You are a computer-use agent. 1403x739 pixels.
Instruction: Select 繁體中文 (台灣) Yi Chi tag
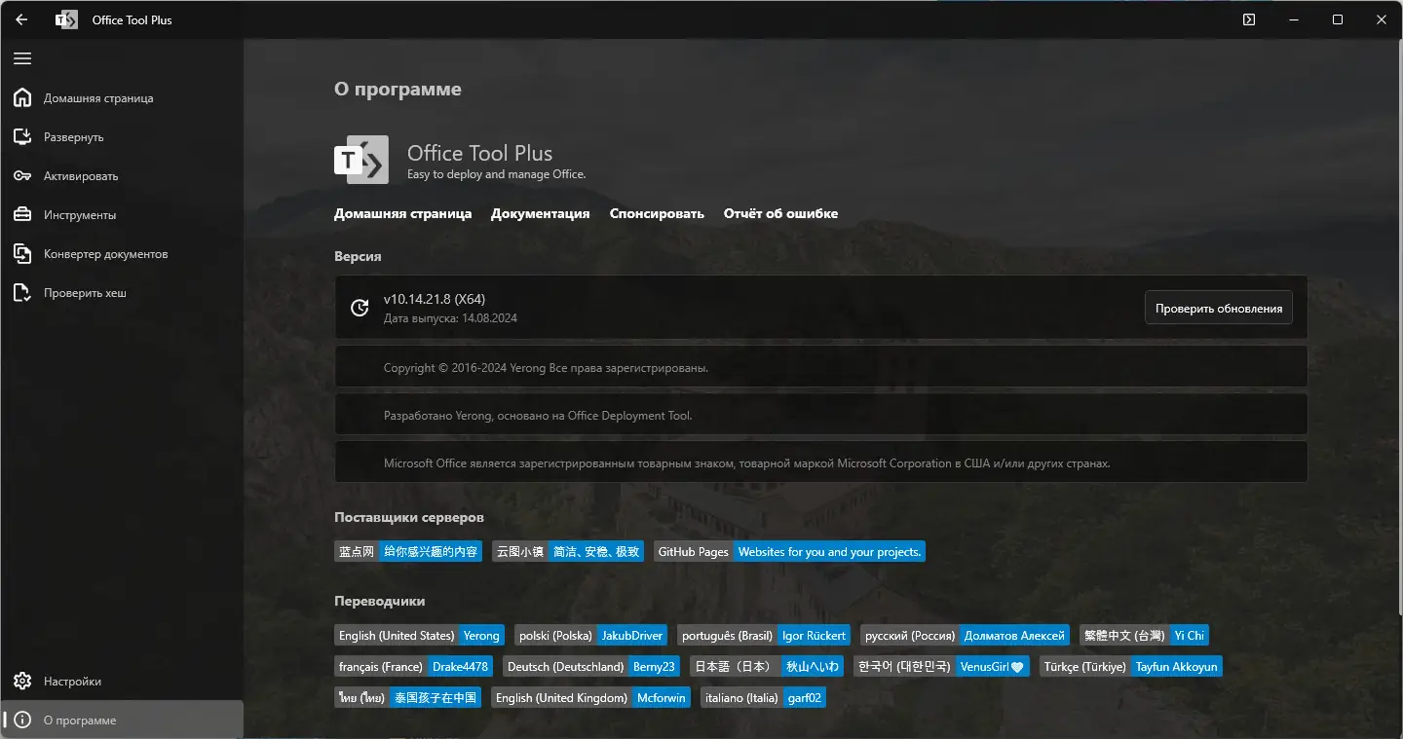coord(1144,635)
